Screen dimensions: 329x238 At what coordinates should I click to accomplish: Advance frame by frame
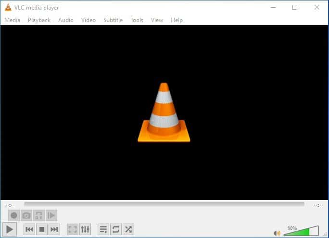click(51, 215)
